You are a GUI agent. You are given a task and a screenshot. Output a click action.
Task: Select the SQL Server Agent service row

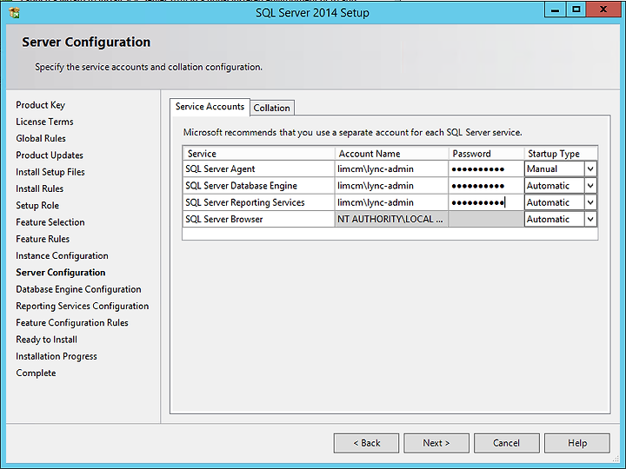point(259,169)
